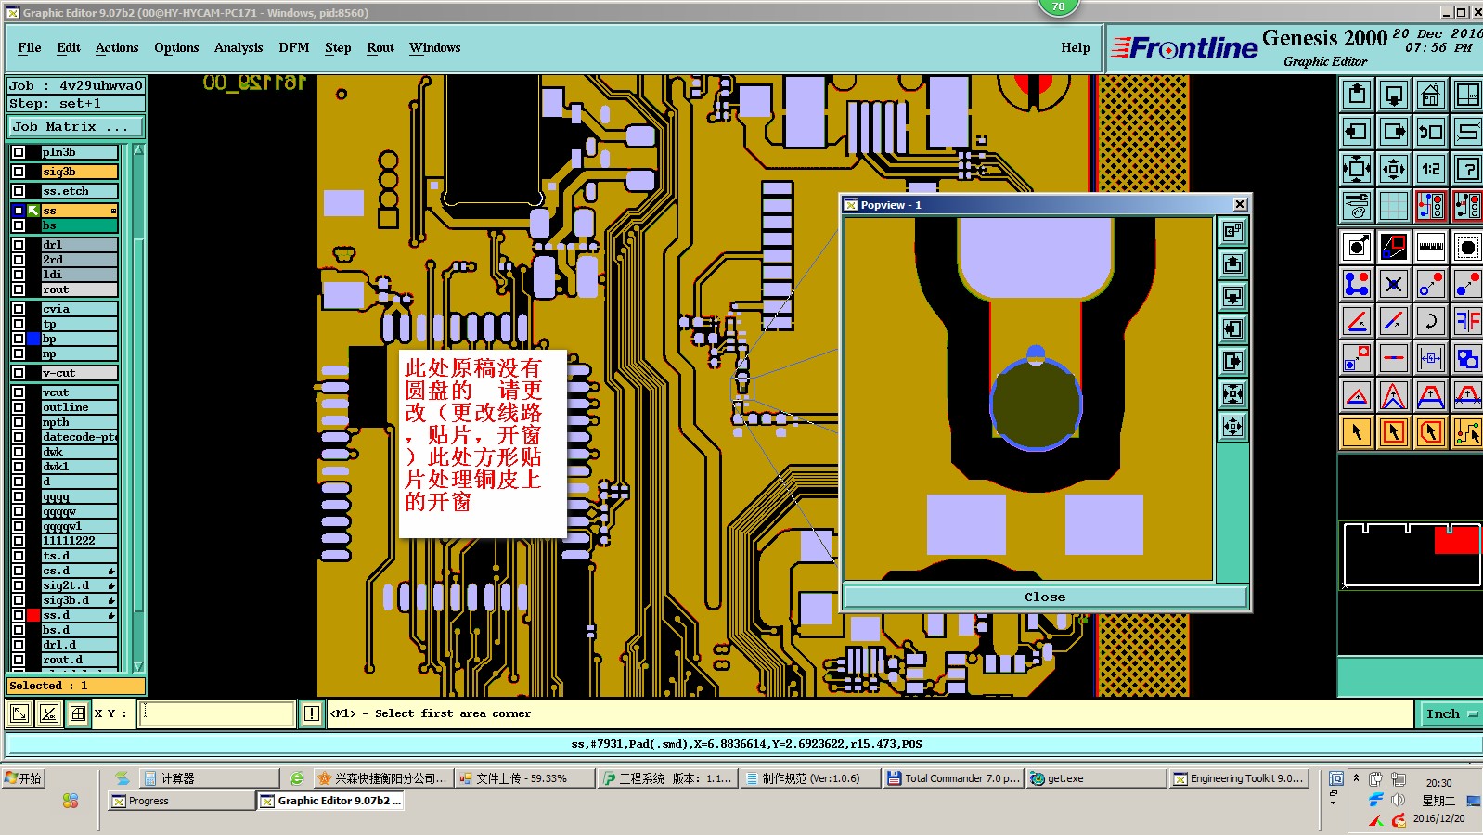
Task: Toggle display checkbox for ss.d layer
Action: tap(19, 615)
